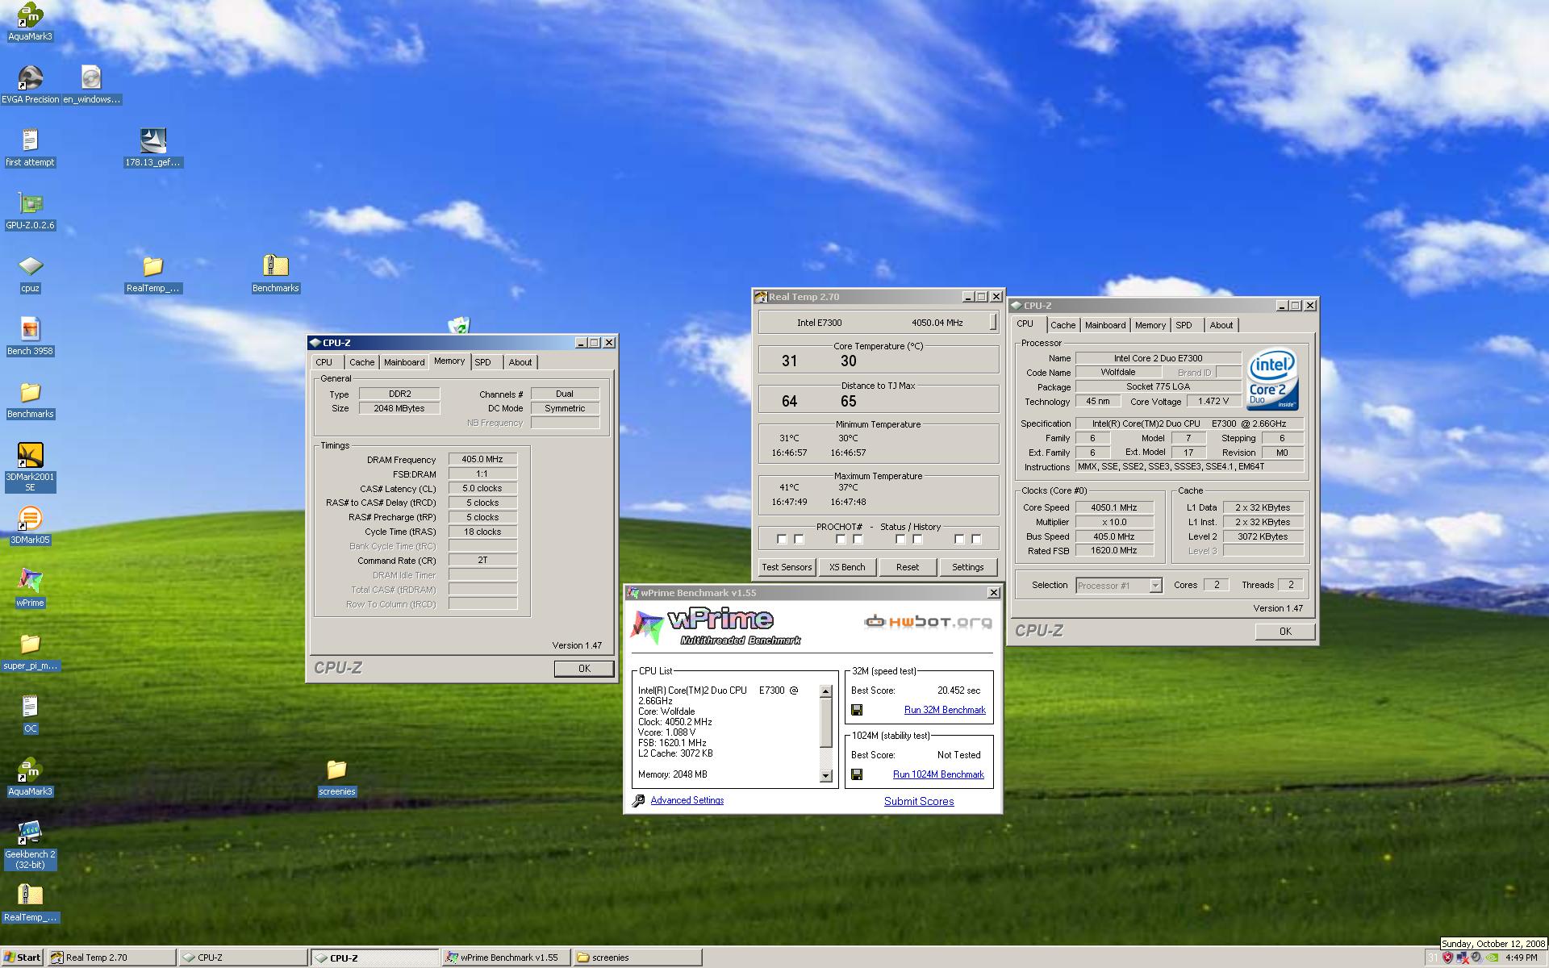
Task: Switch to screenies folder taskbar button
Action: (x=637, y=958)
